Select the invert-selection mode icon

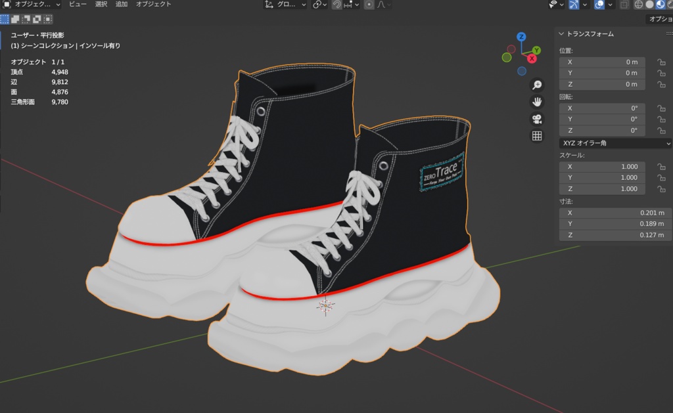(37, 19)
